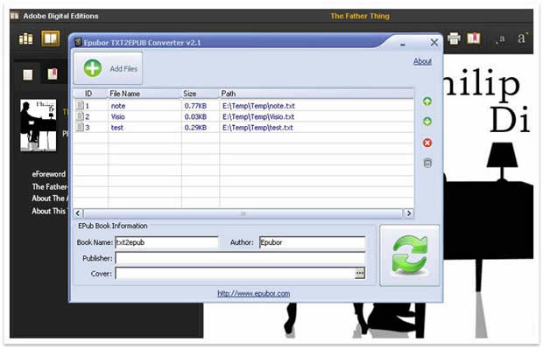Start conversion with green arrows button
Image resolution: width=543 pixels, height=349 pixels.
point(409,255)
